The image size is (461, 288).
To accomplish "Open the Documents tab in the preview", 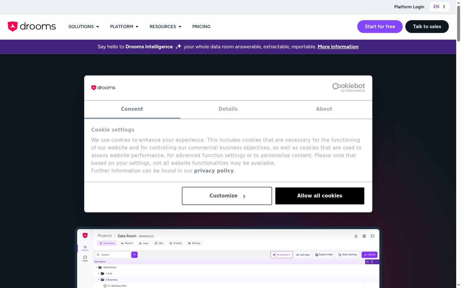I will (107, 243).
